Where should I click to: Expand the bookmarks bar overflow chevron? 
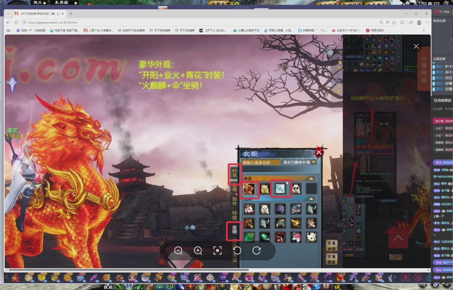click(x=424, y=30)
